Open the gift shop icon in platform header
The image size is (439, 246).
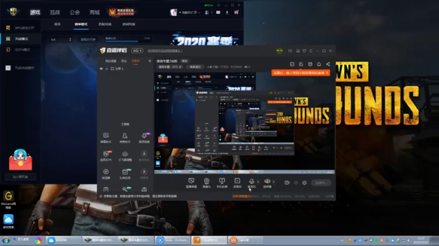click(x=237, y=12)
